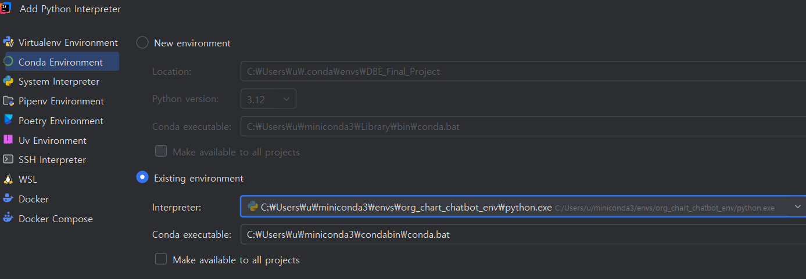Toggle the Make available checkbox under Existing environment
The image size is (806, 279).
(x=161, y=259)
